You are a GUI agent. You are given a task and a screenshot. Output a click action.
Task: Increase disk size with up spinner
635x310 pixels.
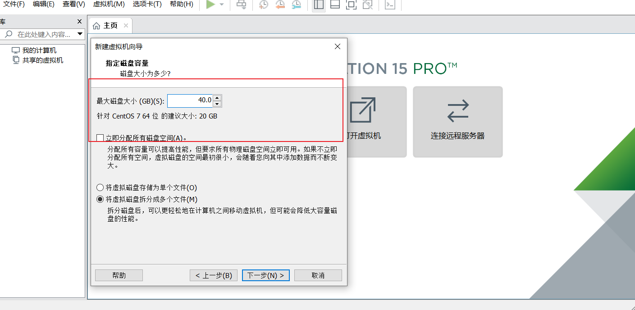tap(217, 98)
